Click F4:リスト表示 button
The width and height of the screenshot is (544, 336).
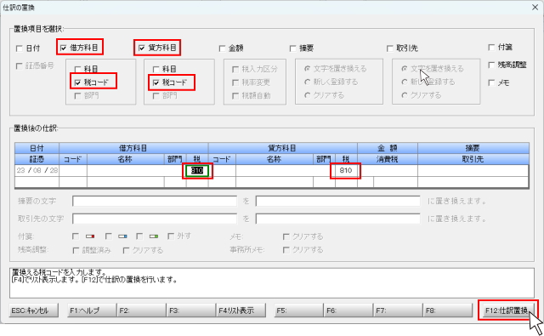coord(241,310)
